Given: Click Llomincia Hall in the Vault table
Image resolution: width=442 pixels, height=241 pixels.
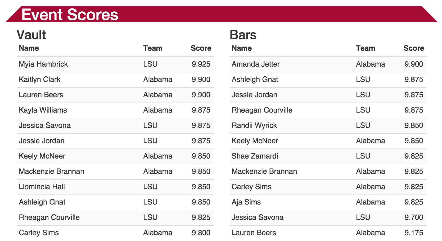Looking at the screenshot, I should point(42,187).
